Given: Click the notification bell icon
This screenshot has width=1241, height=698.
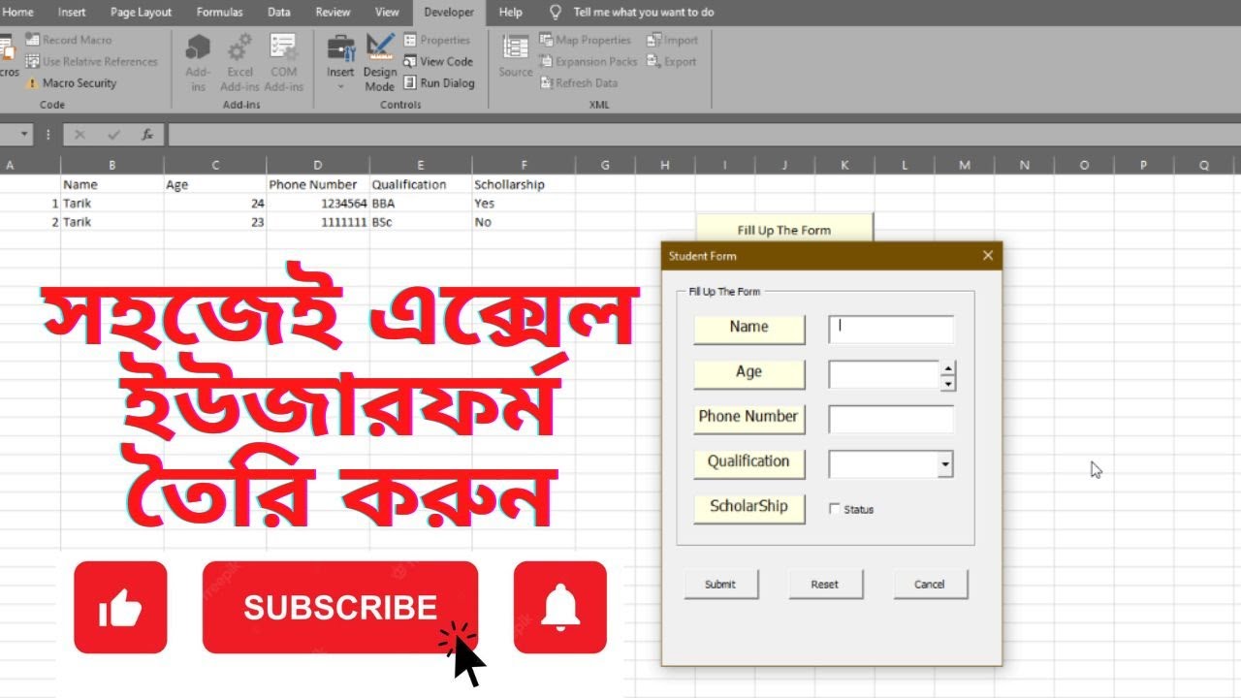Looking at the screenshot, I should click(559, 608).
